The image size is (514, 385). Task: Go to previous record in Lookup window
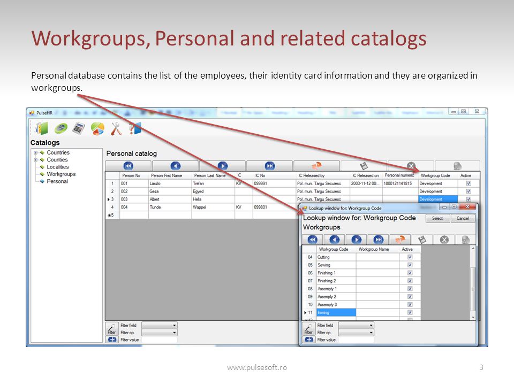[x=334, y=240]
